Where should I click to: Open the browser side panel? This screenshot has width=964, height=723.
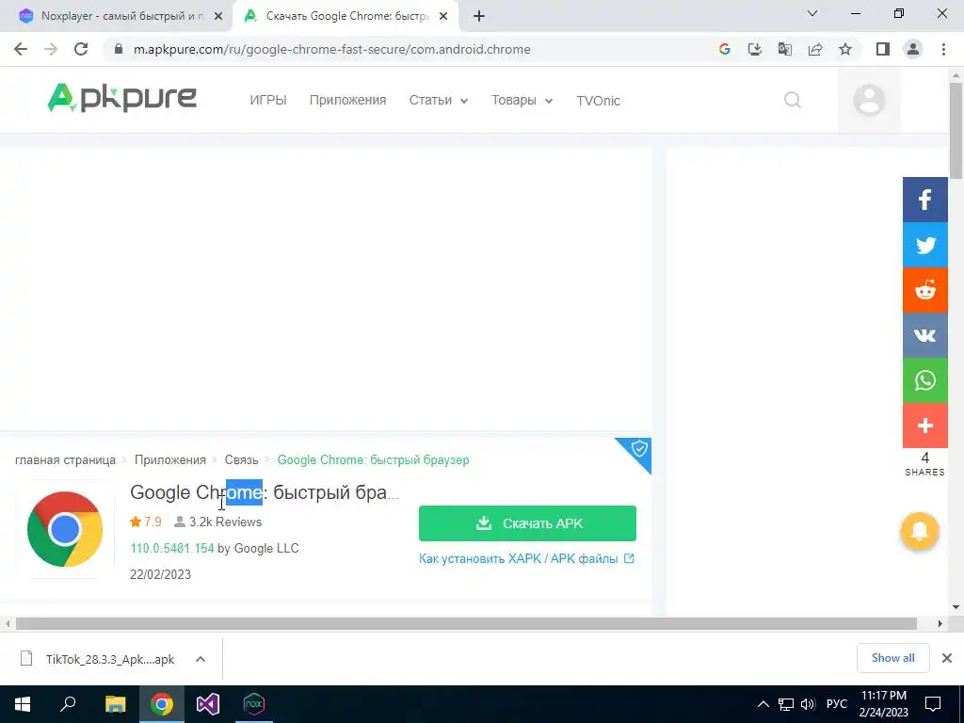click(883, 49)
